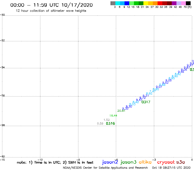
Task: Click the -9 longitude axis label
Action: pyautogui.click(x=78, y=160)
